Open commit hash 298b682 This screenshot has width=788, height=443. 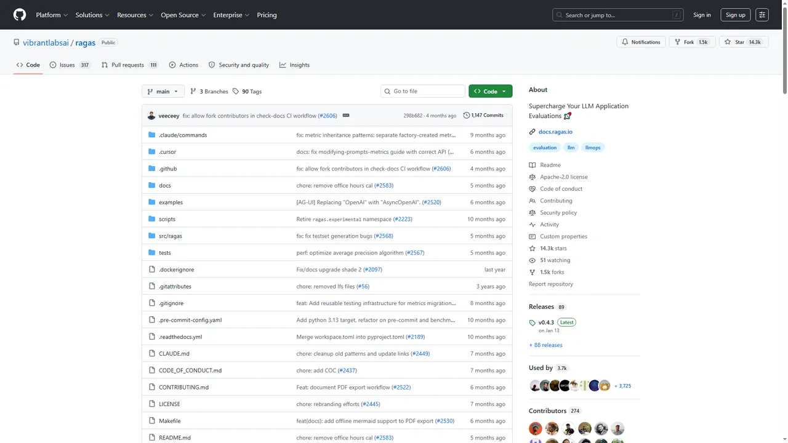click(x=413, y=116)
